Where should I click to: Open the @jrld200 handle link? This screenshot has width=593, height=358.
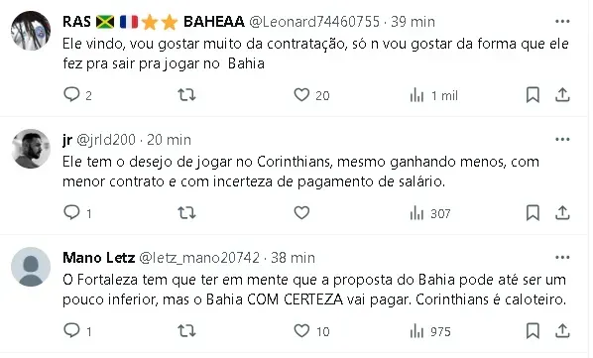coord(106,140)
